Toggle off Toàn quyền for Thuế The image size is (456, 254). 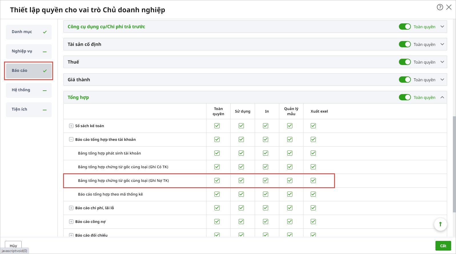405,62
